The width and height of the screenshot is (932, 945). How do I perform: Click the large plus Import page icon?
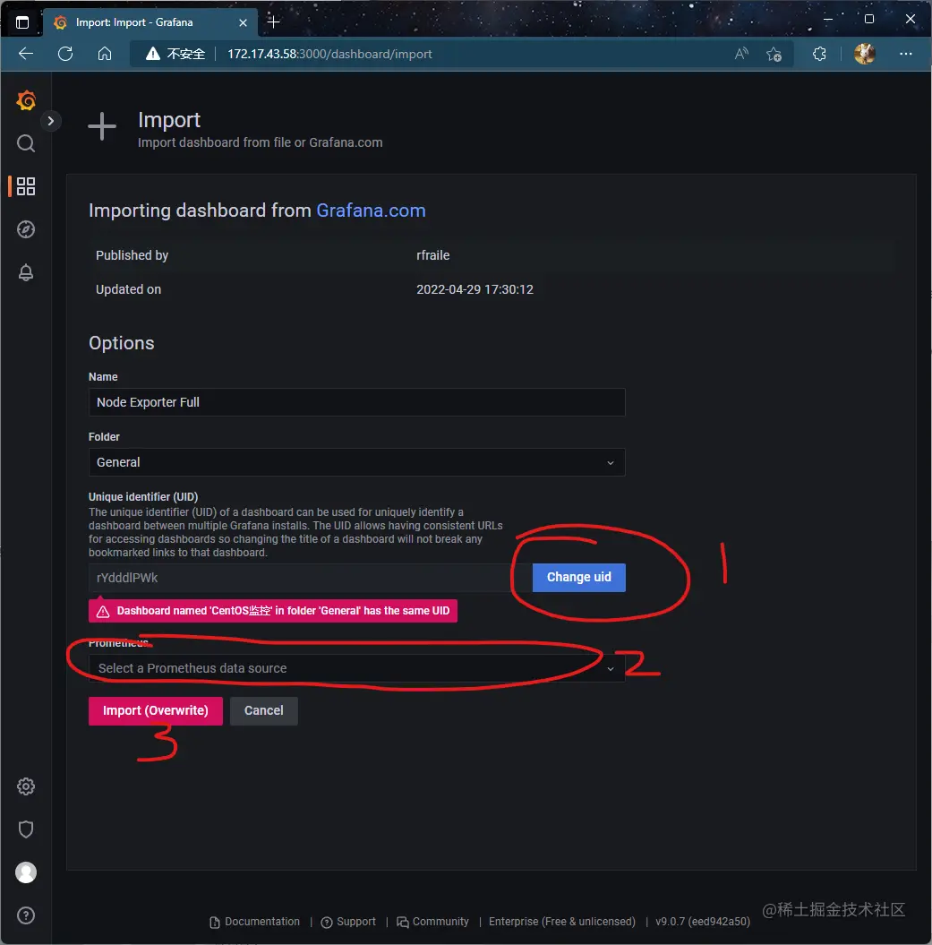point(102,126)
